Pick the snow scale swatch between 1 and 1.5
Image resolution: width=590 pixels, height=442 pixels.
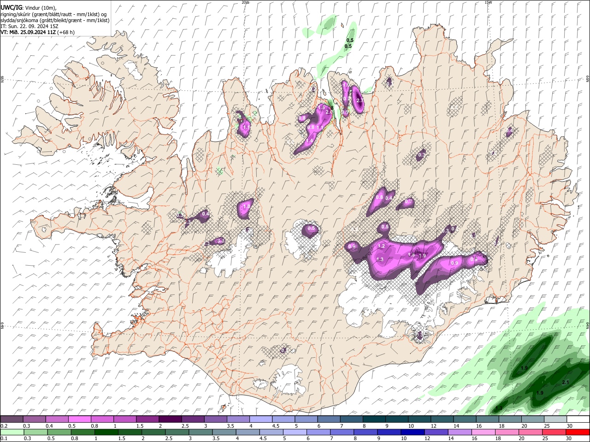coord(124,419)
